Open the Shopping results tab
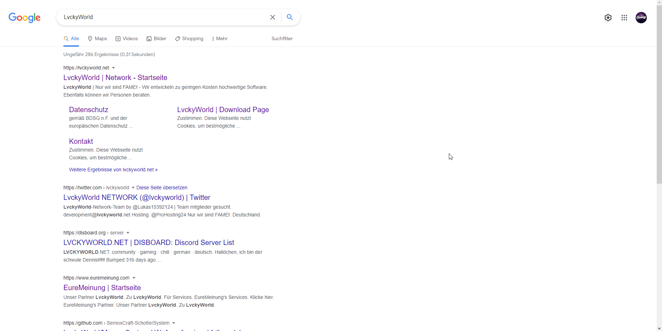Image resolution: width=662 pixels, height=331 pixels. coord(189,39)
